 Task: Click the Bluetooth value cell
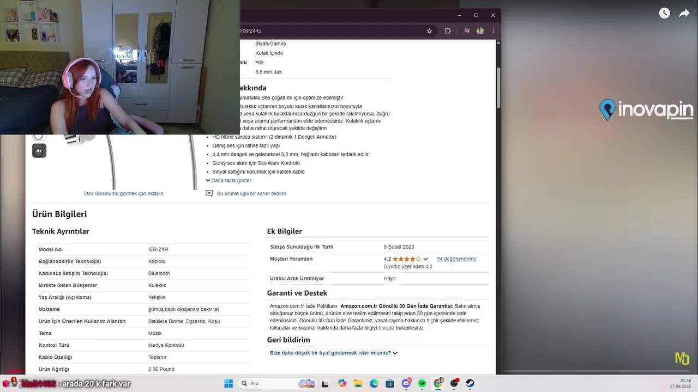pyautogui.click(x=159, y=273)
